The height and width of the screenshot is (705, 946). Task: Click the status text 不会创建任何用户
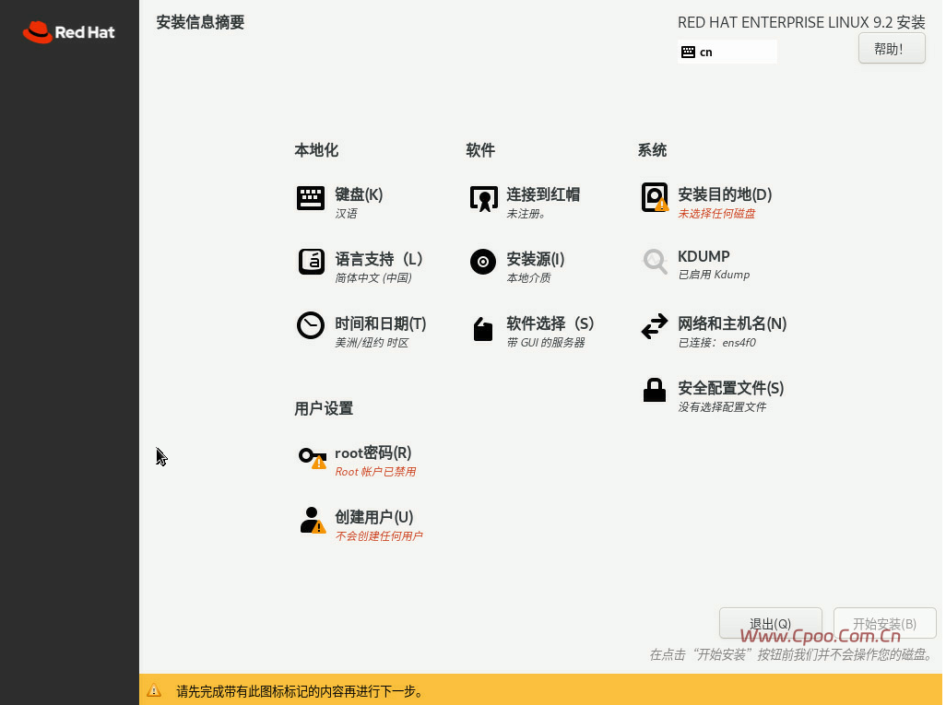click(379, 536)
